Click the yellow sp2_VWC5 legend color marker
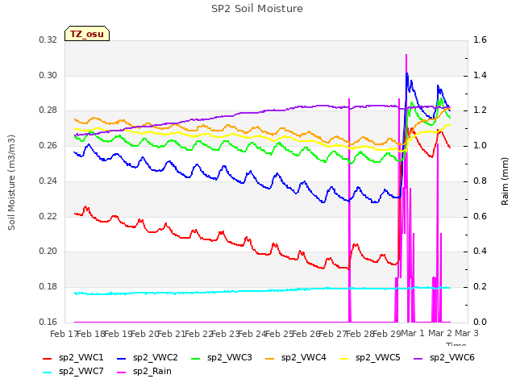Viewport: 516px width, 387px height. 344,359
